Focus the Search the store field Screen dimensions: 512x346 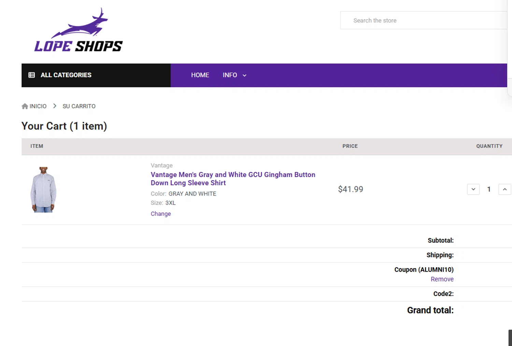coord(424,20)
